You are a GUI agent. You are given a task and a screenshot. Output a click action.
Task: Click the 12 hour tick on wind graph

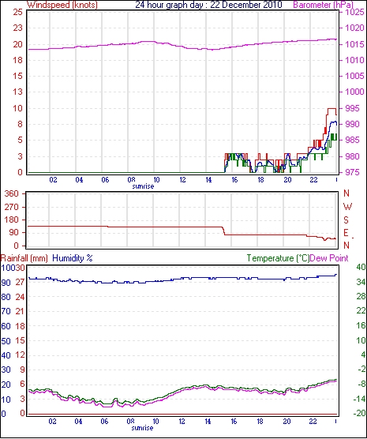(x=182, y=180)
